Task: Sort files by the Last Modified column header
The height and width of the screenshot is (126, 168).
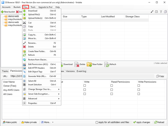Action: pos(108,17)
